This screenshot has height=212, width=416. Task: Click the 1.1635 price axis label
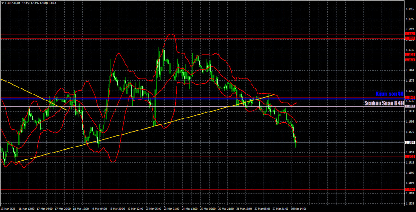pos(410,50)
